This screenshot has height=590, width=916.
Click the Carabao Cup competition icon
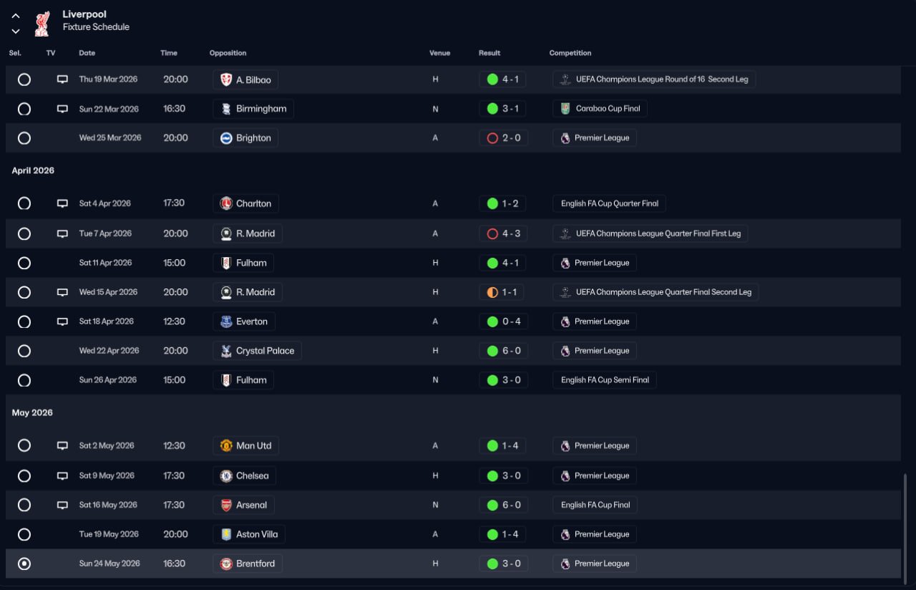point(565,109)
